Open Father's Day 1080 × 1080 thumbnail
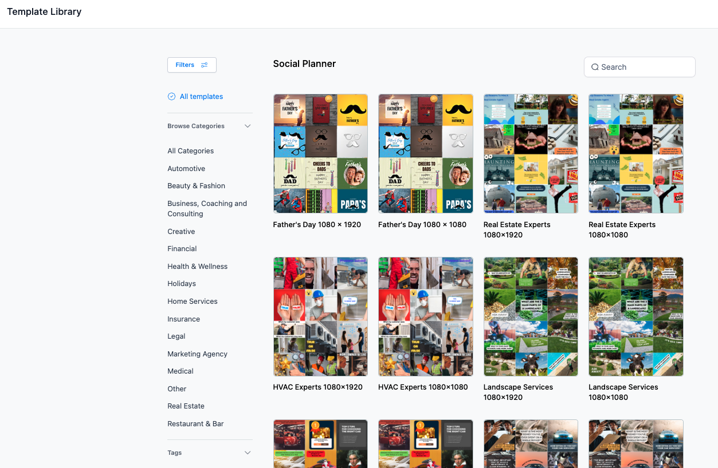Image resolution: width=718 pixels, height=468 pixels. click(x=426, y=154)
